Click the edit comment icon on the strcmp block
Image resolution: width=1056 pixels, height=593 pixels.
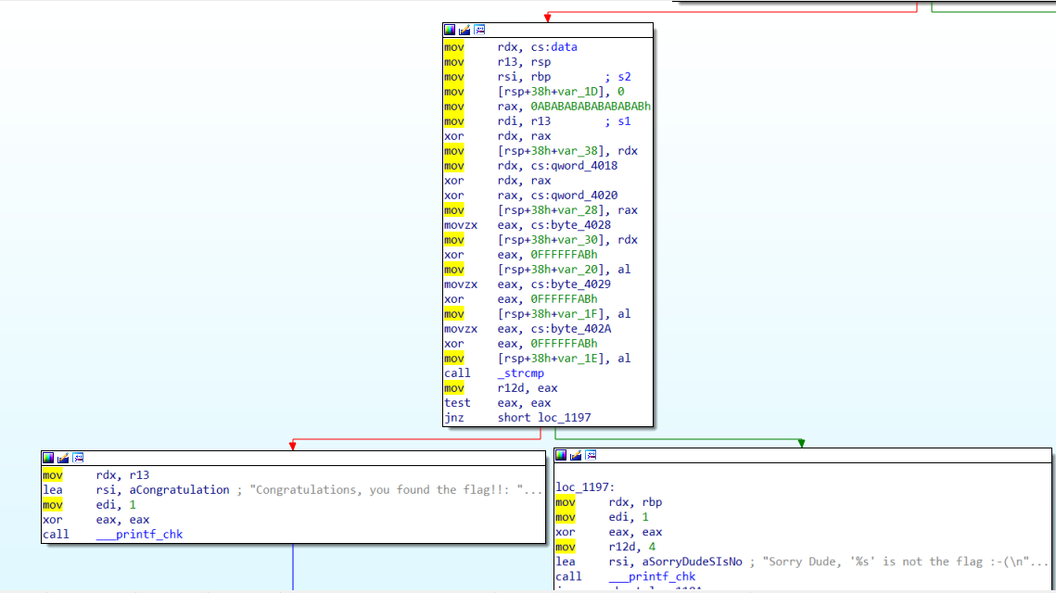464,30
